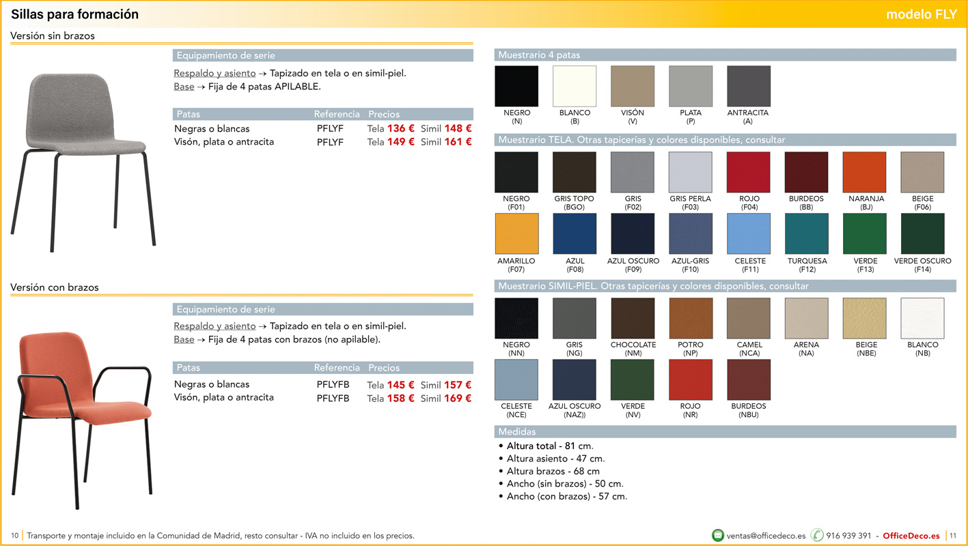Viewport: 968px width, 546px height.
Task: Choose the TURQUESA (F12) fabric swatch
Action: click(x=807, y=234)
